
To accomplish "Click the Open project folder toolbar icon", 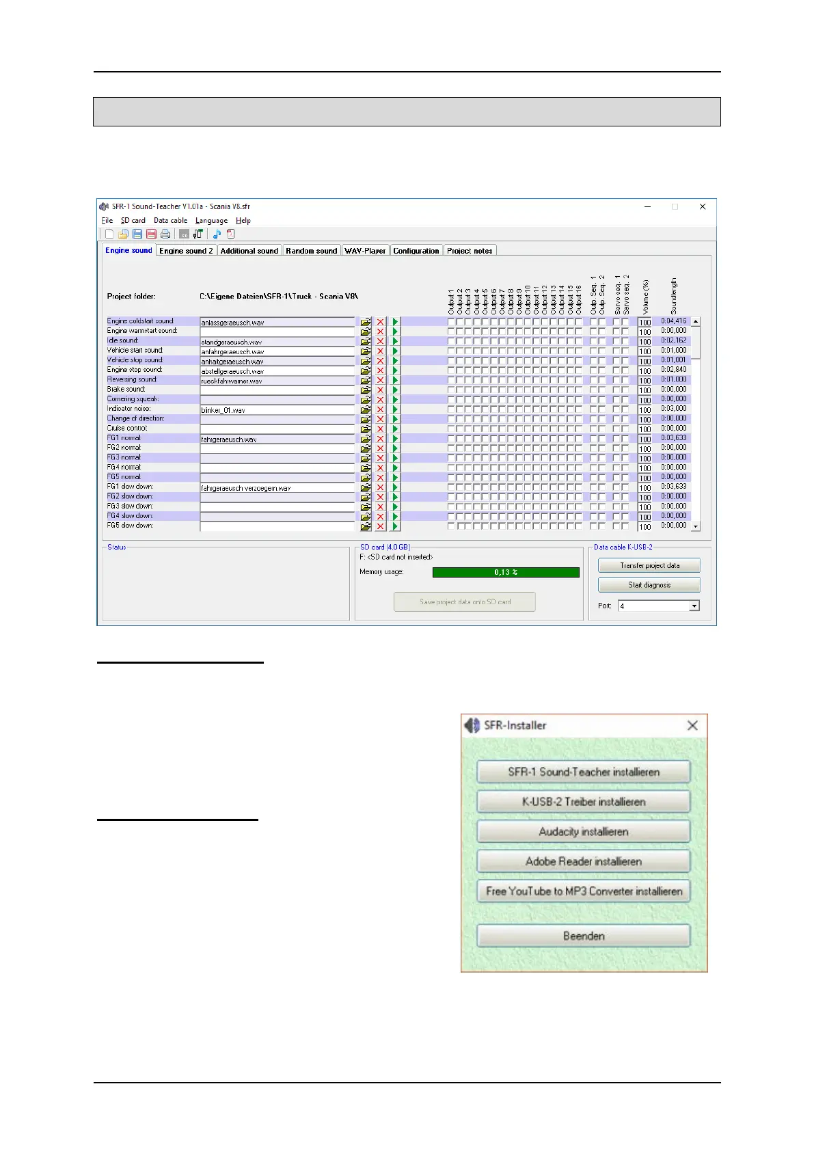I will [x=123, y=234].
